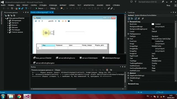
Task: Click the Quick Launch search field
Action: [150, 2]
